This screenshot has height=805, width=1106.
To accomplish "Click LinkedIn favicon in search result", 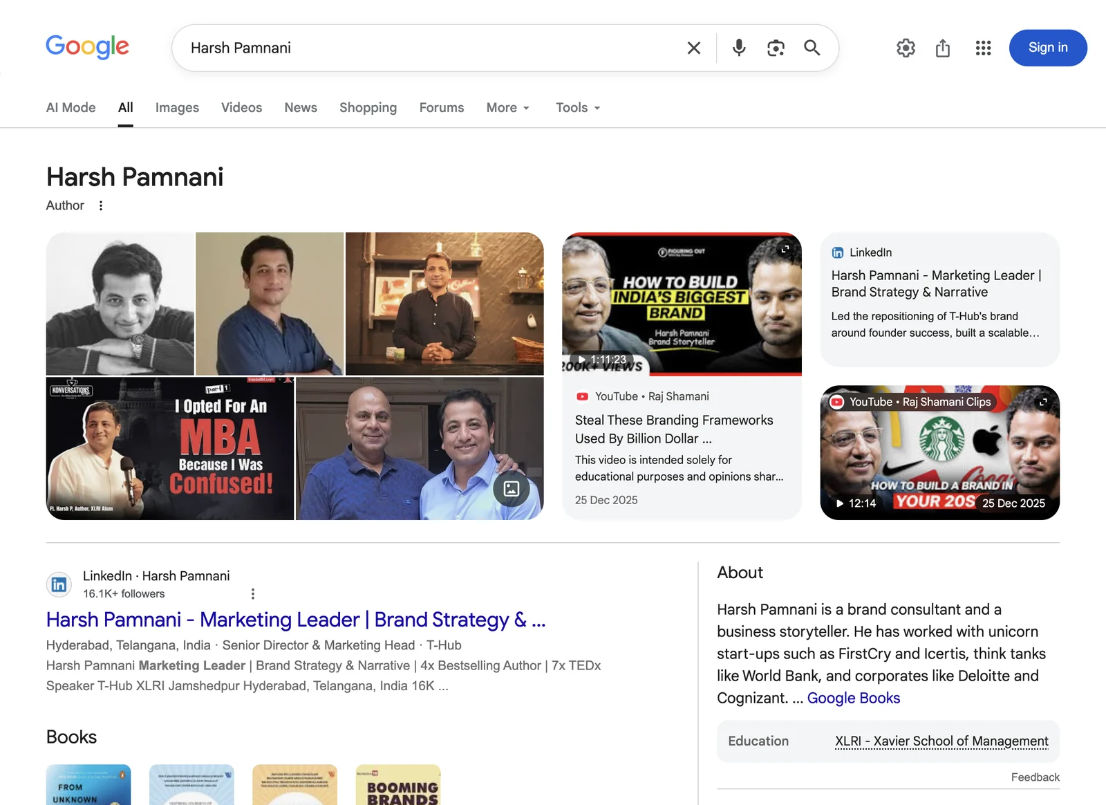I will click(59, 584).
